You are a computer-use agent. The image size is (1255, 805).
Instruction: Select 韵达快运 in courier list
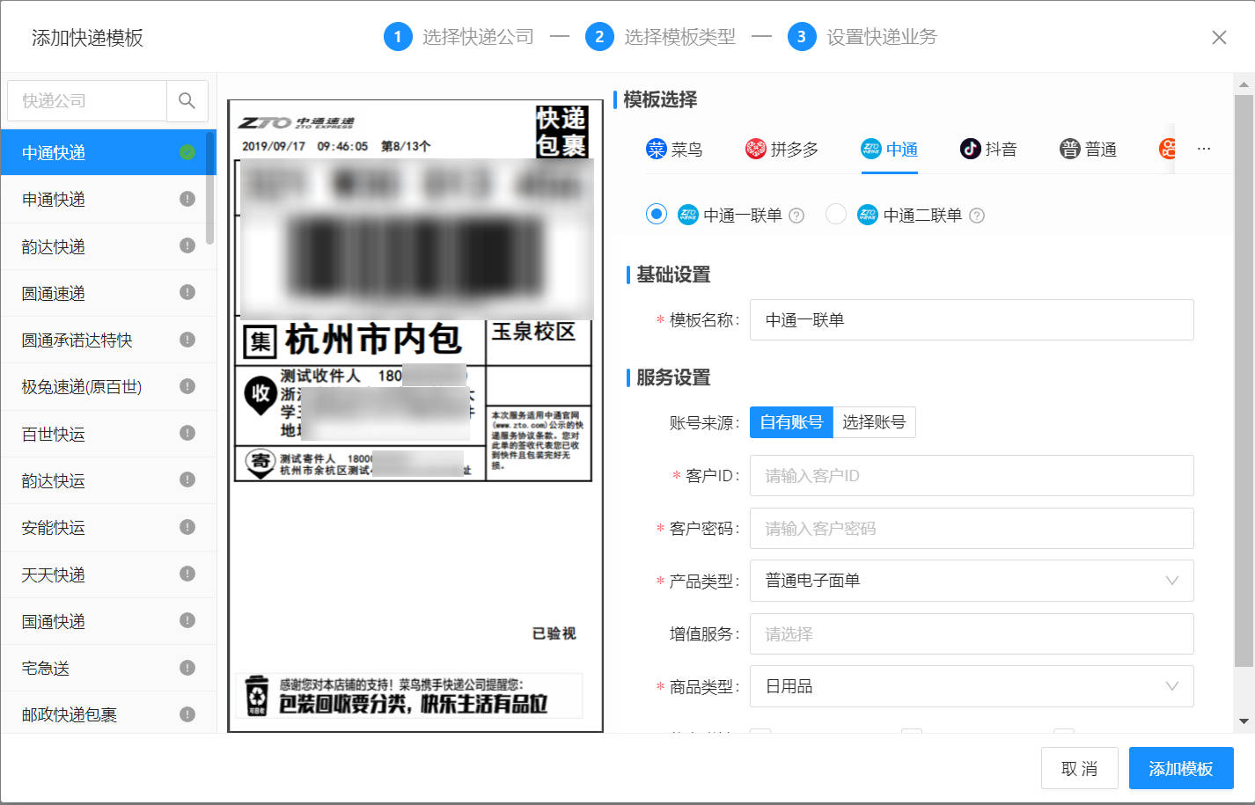108,480
